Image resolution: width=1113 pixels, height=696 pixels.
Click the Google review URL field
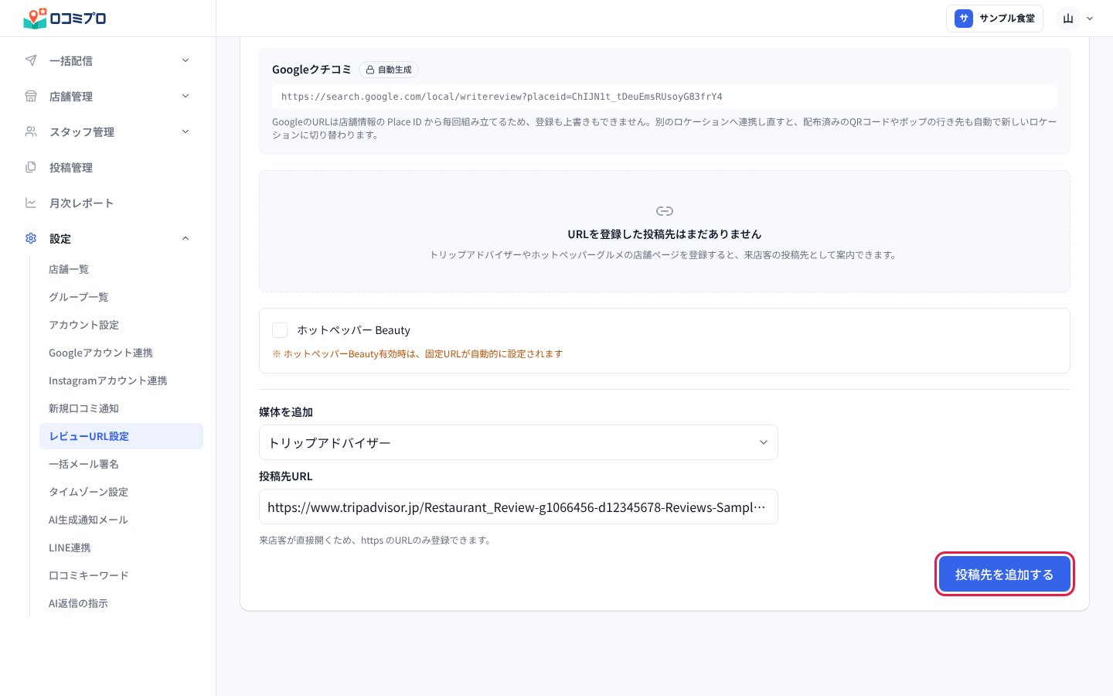click(665, 97)
